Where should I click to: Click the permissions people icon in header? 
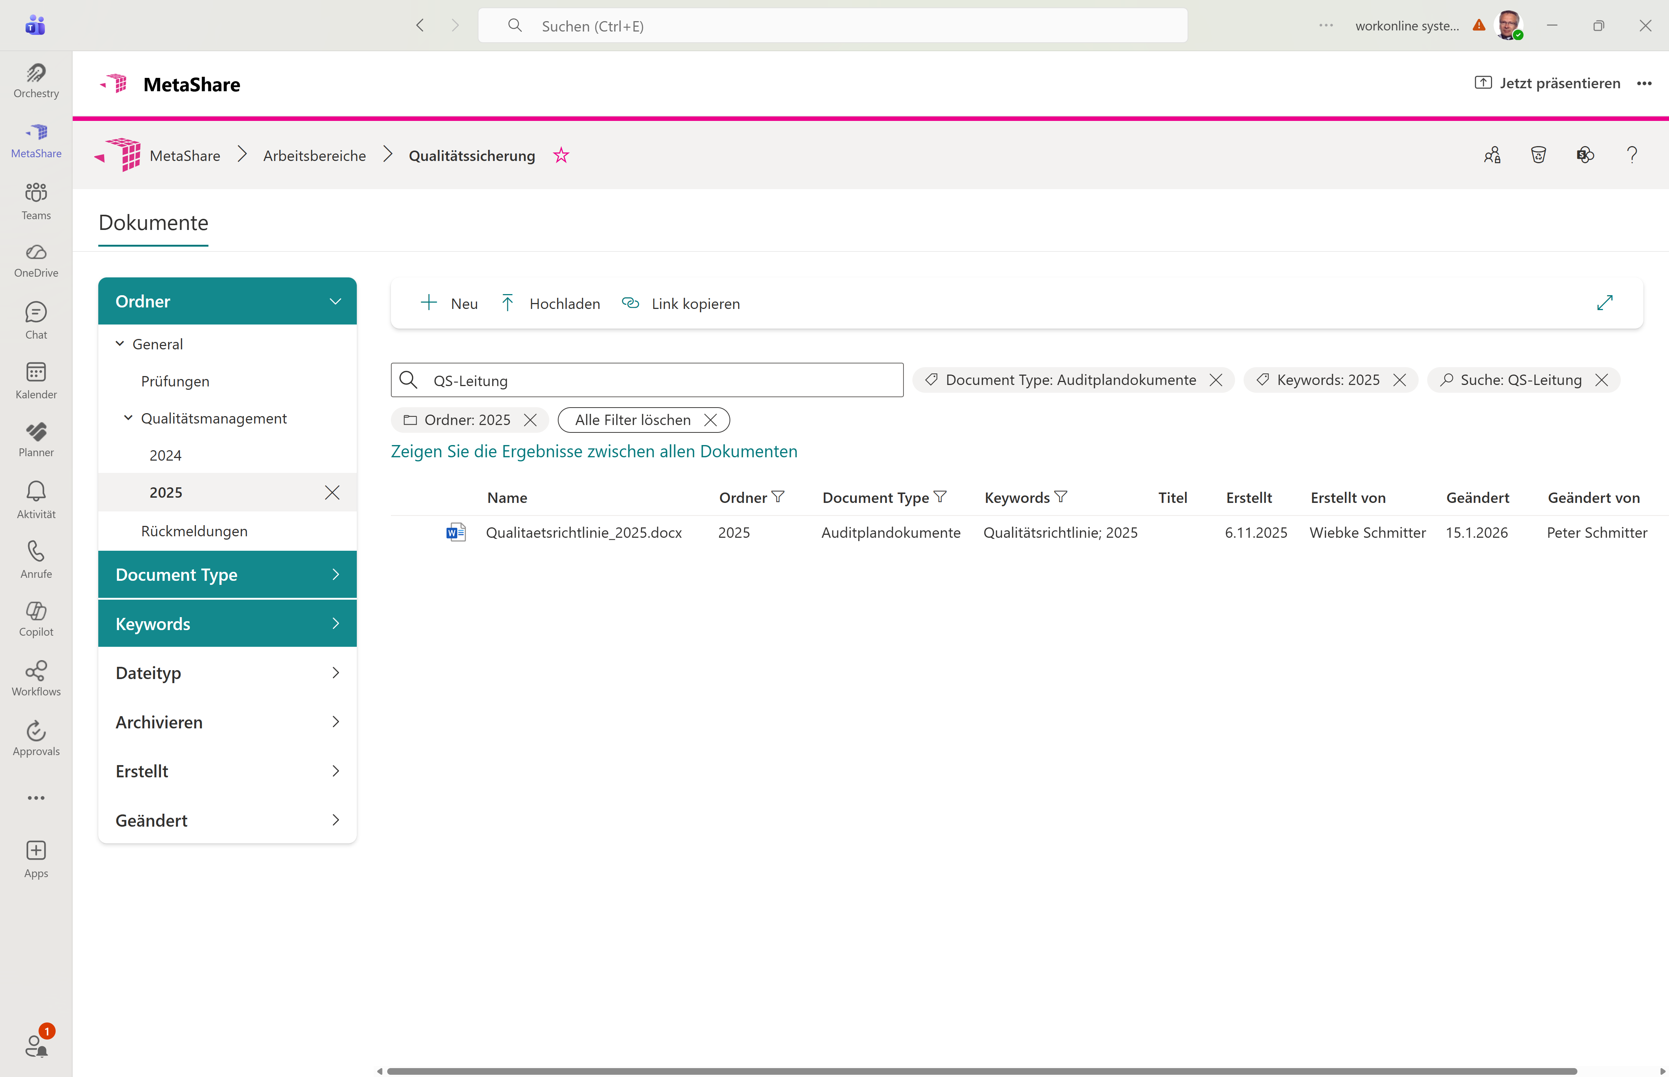pyautogui.click(x=1492, y=155)
